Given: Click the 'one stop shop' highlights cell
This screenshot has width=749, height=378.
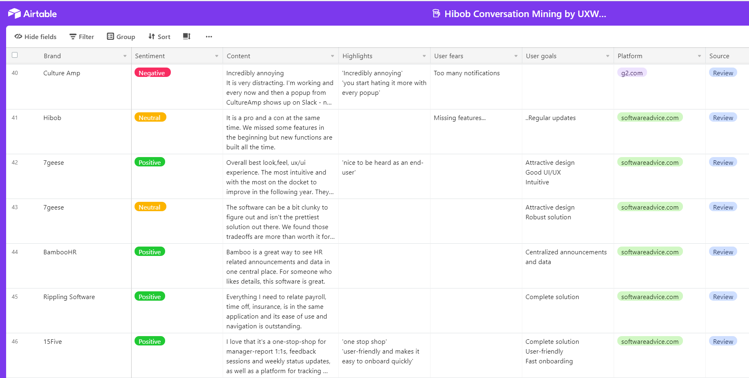Looking at the screenshot, I should pos(384,355).
